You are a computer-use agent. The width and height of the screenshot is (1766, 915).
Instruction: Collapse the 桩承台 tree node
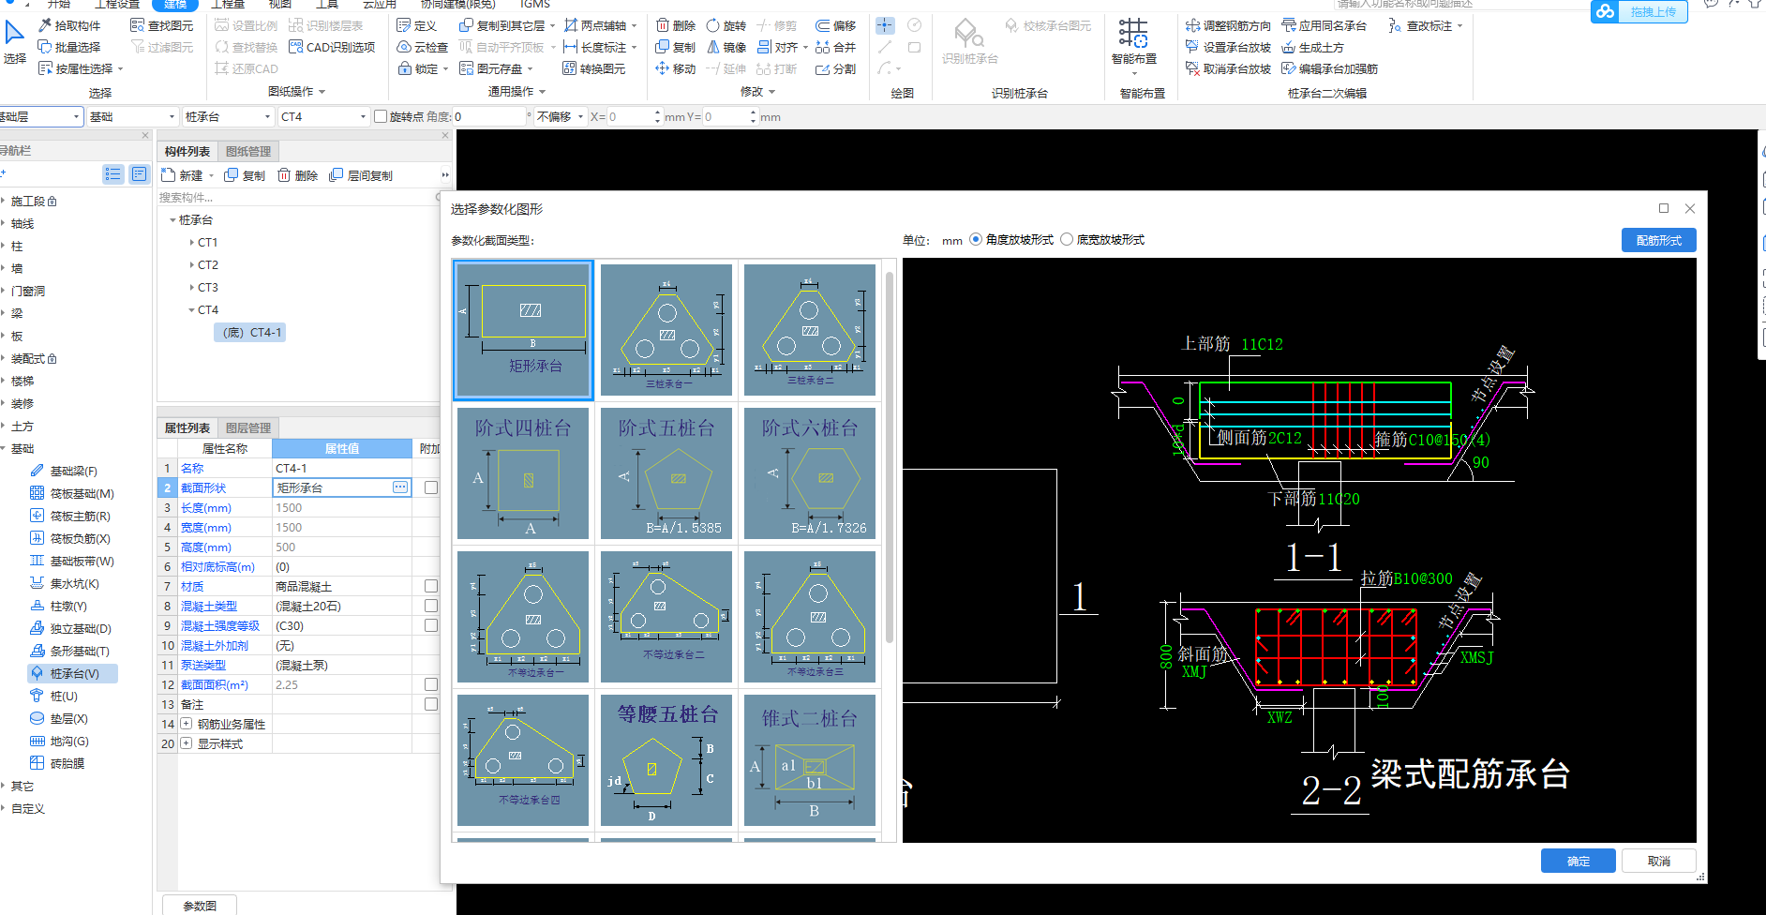[172, 220]
